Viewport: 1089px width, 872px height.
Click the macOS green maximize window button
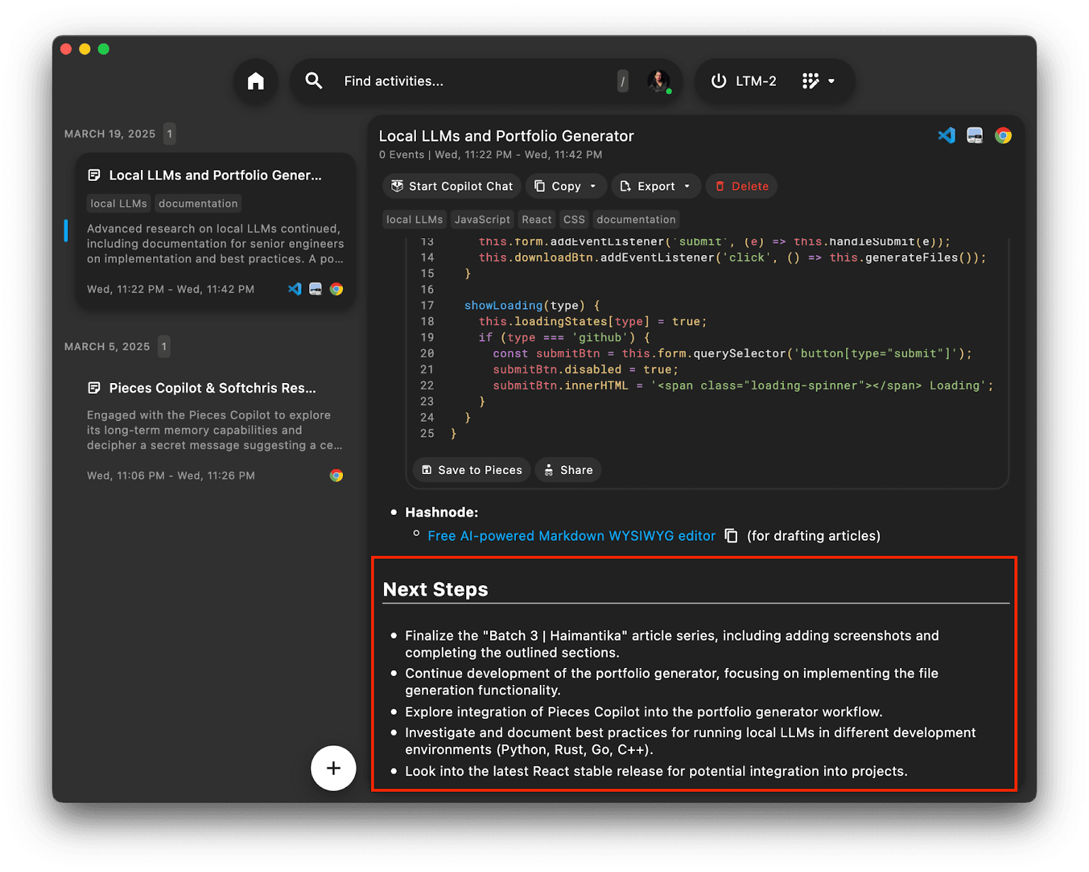pos(103,49)
